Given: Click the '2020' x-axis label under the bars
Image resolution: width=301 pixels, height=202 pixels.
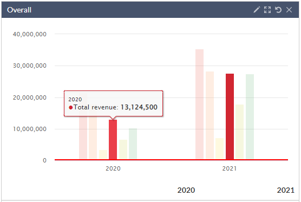Looking at the screenshot, I should tap(113, 168).
